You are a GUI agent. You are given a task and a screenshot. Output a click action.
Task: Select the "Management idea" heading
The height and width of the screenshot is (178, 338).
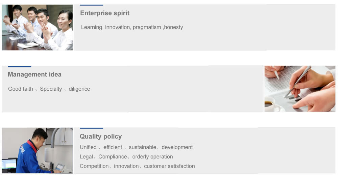(34, 75)
